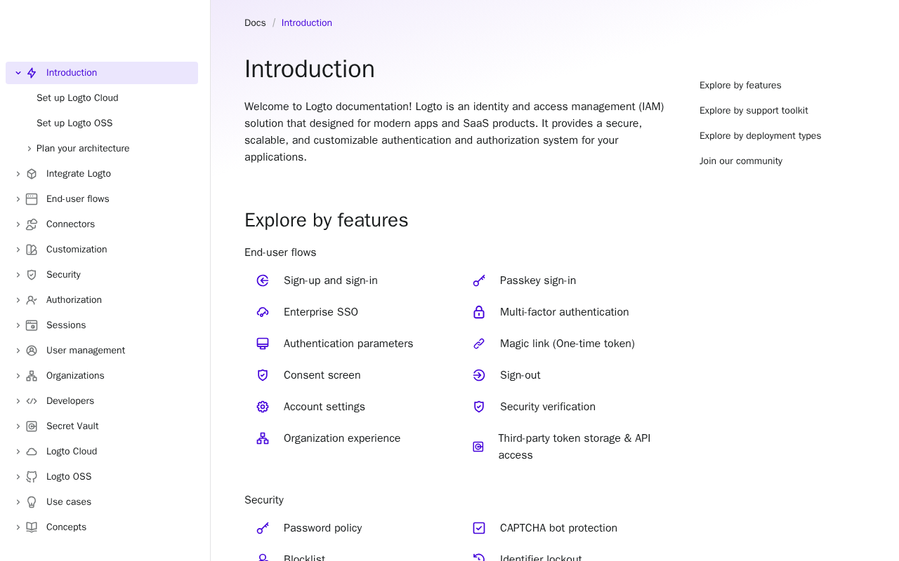Expand the Connectors sidebar chevron
Screen dimensions: 899x561
tap(18, 224)
